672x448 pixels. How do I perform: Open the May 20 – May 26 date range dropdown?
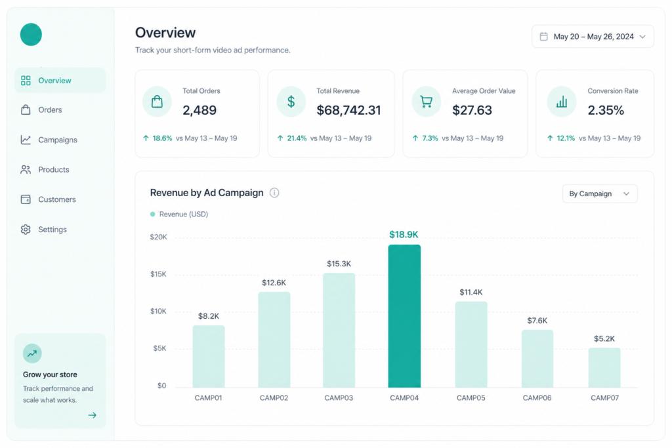pyautogui.click(x=593, y=37)
